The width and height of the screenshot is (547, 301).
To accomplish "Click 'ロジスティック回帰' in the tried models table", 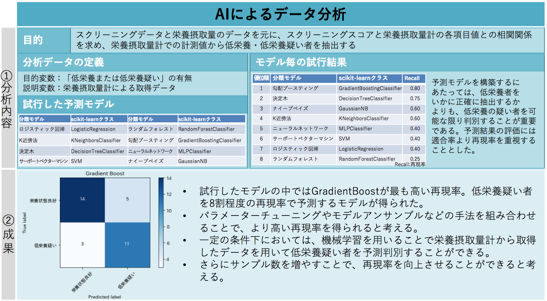I will pos(42,129).
